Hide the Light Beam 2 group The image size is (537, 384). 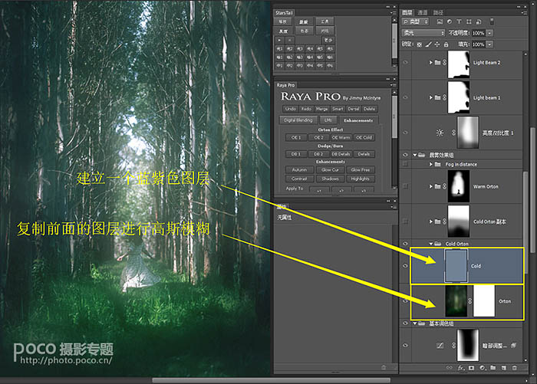(406, 63)
